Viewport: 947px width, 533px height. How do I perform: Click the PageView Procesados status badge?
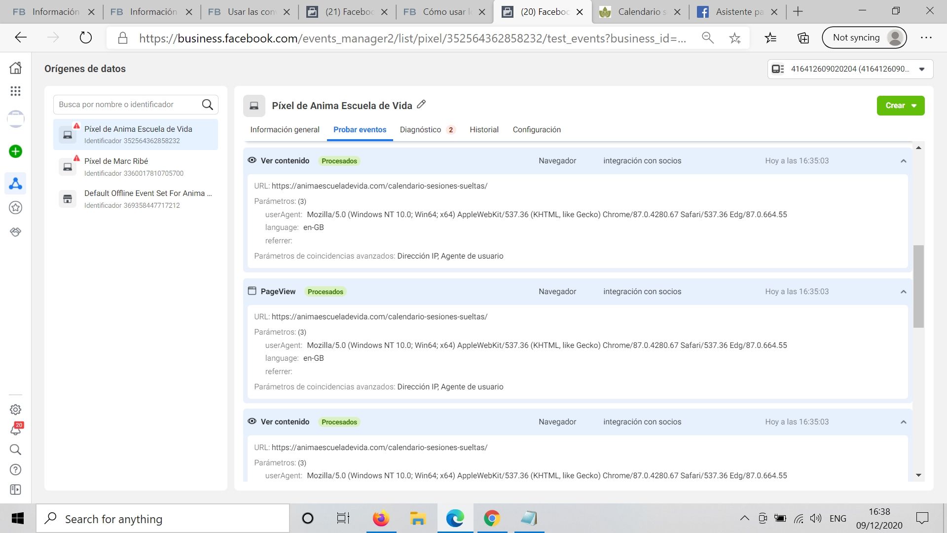point(326,292)
